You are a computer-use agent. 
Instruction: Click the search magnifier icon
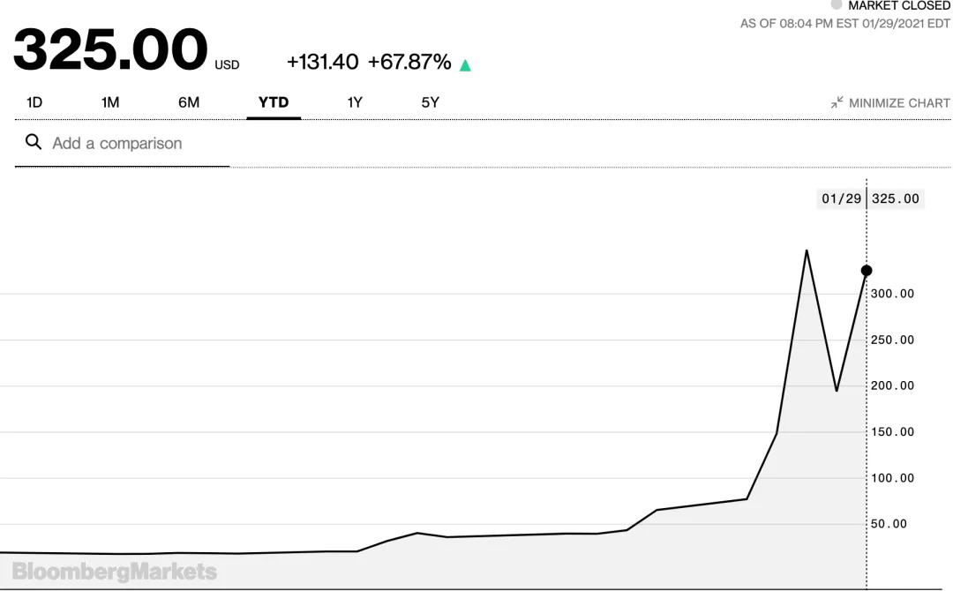(x=34, y=142)
